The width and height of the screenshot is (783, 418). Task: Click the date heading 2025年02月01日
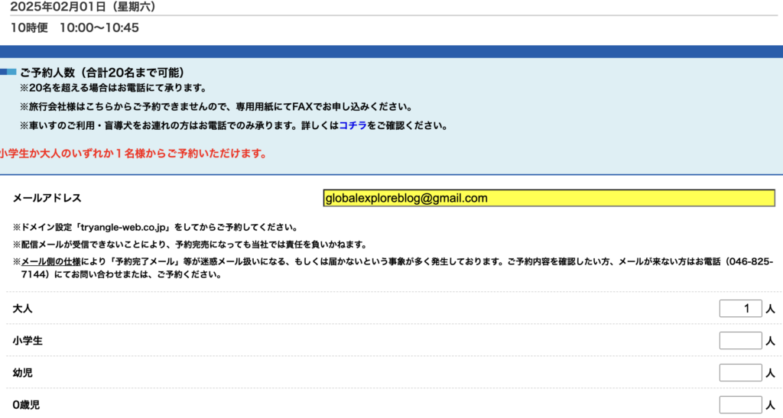click(83, 8)
